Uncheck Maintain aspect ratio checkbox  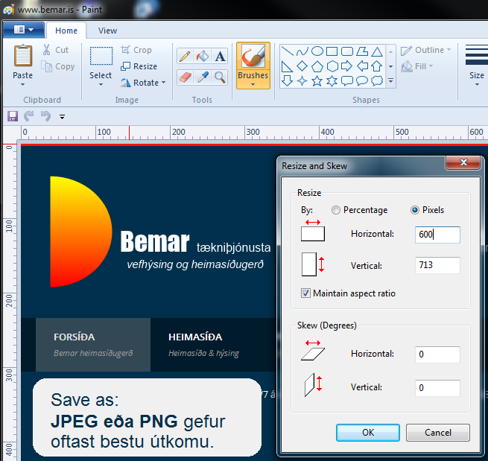point(306,293)
